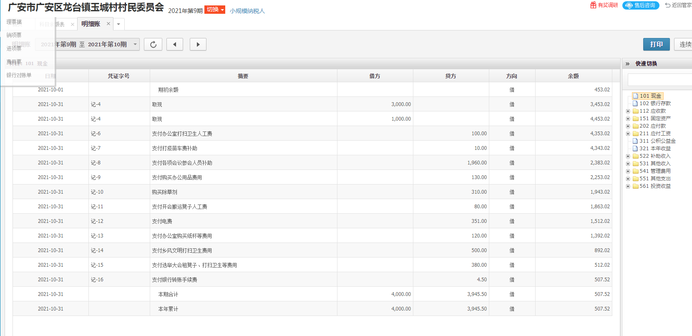Click the 561 投资收益 folder icon
This screenshot has height=336, width=692.
pos(636,186)
